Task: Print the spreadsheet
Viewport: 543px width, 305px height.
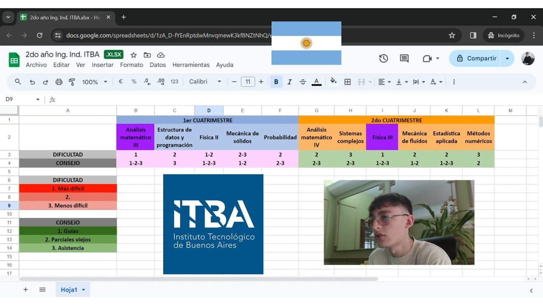Action: click(x=59, y=82)
